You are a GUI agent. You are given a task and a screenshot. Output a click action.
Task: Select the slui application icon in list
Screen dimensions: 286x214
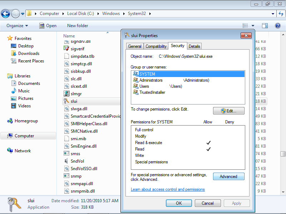click(66, 101)
